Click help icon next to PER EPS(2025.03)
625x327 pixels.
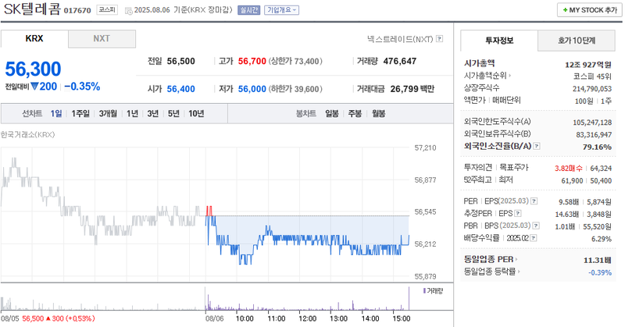(x=534, y=201)
